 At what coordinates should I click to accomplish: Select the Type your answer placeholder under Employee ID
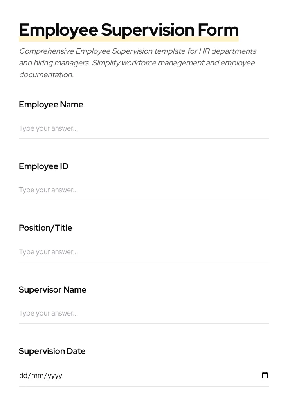48,190
